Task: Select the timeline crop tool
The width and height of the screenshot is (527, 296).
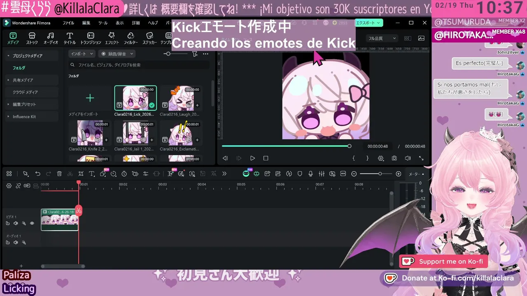Action: click(81, 174)
